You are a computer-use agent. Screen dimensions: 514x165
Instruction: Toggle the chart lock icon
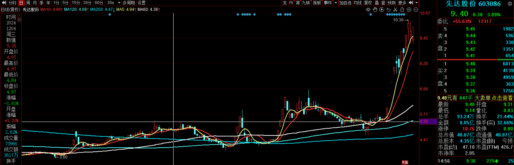click(x=402, y=9)
